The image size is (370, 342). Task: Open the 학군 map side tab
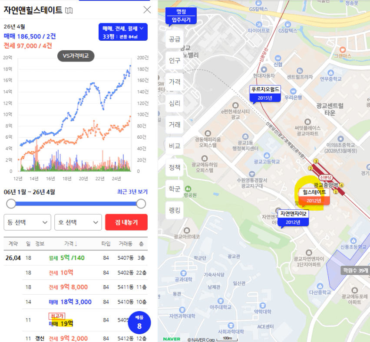click(x=175, y=189)
